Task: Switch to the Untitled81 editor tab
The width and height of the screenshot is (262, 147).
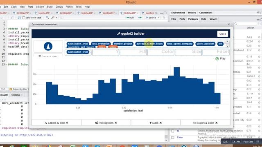Action: click(x=108, y=13)
